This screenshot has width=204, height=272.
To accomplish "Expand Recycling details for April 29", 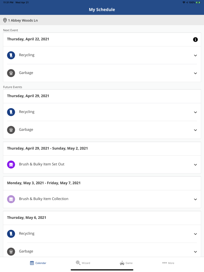I will pyautogui.click(x=195, y=112).
